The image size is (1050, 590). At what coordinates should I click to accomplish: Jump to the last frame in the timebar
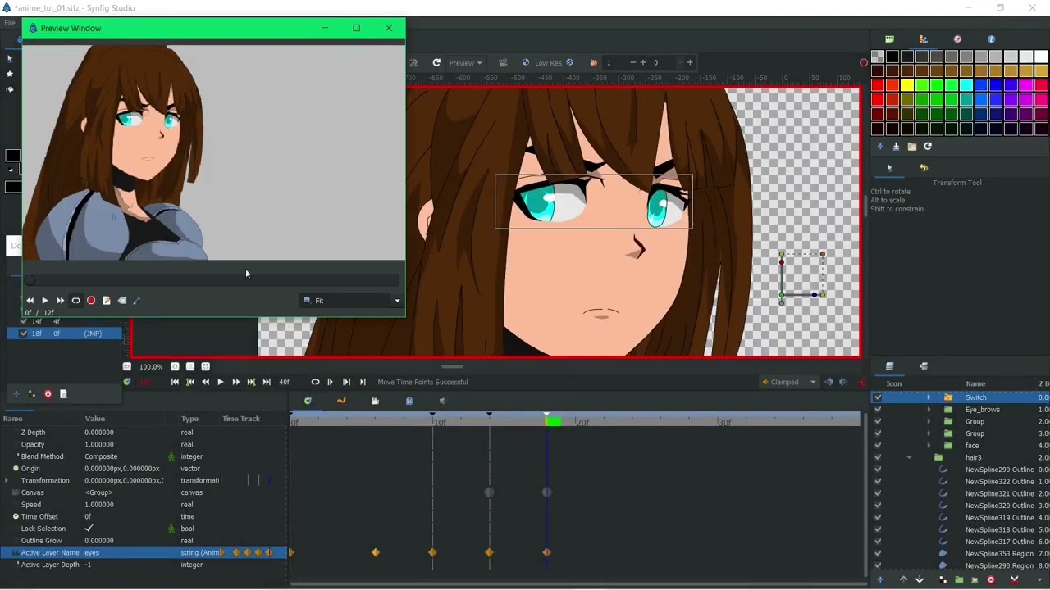click(x=266, y=382)
